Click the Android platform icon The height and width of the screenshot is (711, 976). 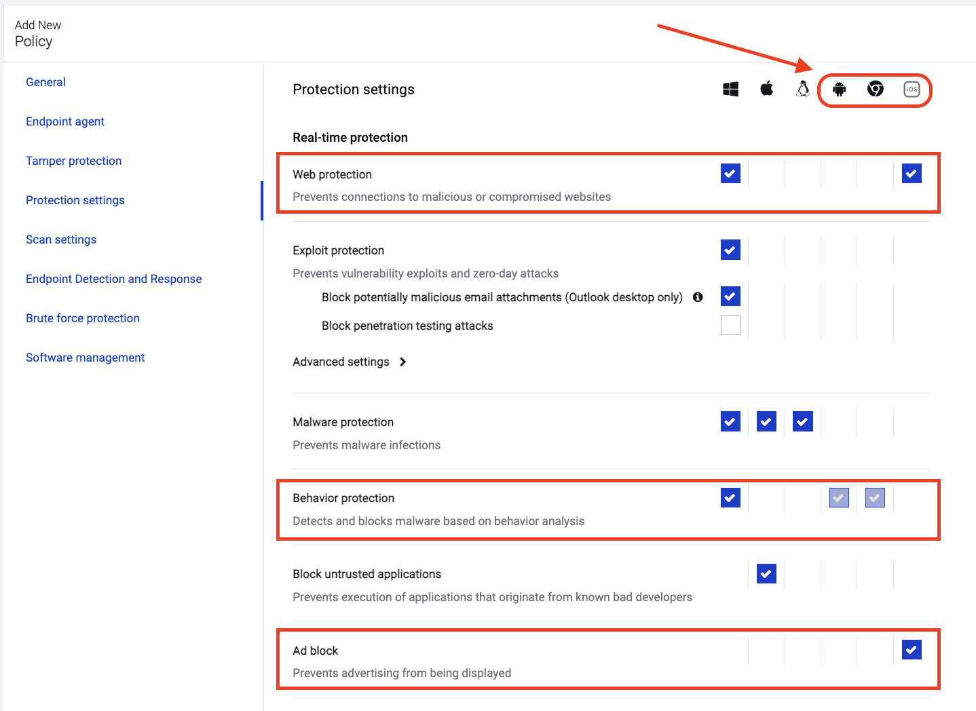tap(840, 89)
